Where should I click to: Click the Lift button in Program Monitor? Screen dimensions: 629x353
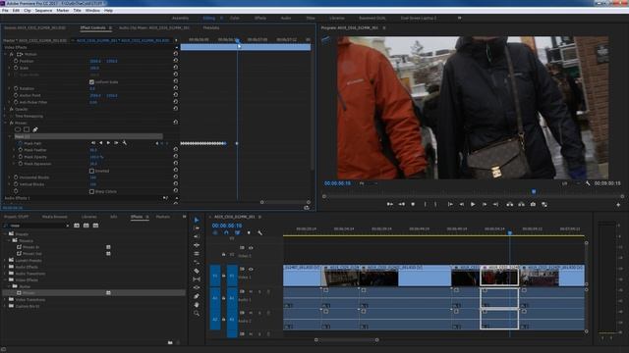(x=509, y=204)
